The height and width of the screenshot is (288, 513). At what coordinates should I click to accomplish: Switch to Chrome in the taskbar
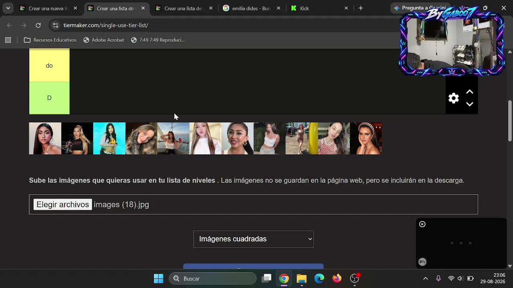284,278
